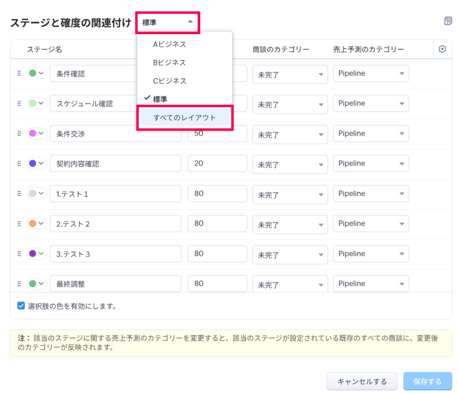The image size is (458, 394).
Task: Open Pipeline forecast dropdown for 契約内容確認 row
Action: [x=371, y=163]
